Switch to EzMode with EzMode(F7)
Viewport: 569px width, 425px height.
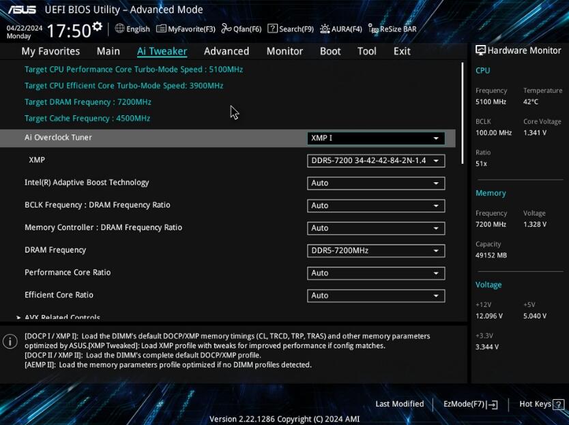[469, 404]
